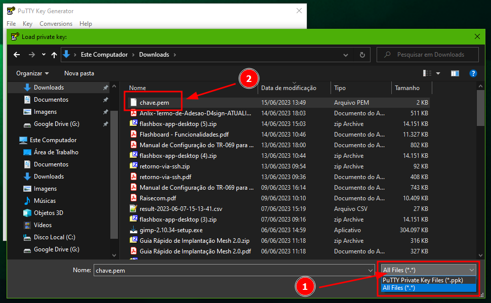Select pinned Google Drive (G:) in quick access
This screenshot has width=491, height=303.
(x=56, y=124)
